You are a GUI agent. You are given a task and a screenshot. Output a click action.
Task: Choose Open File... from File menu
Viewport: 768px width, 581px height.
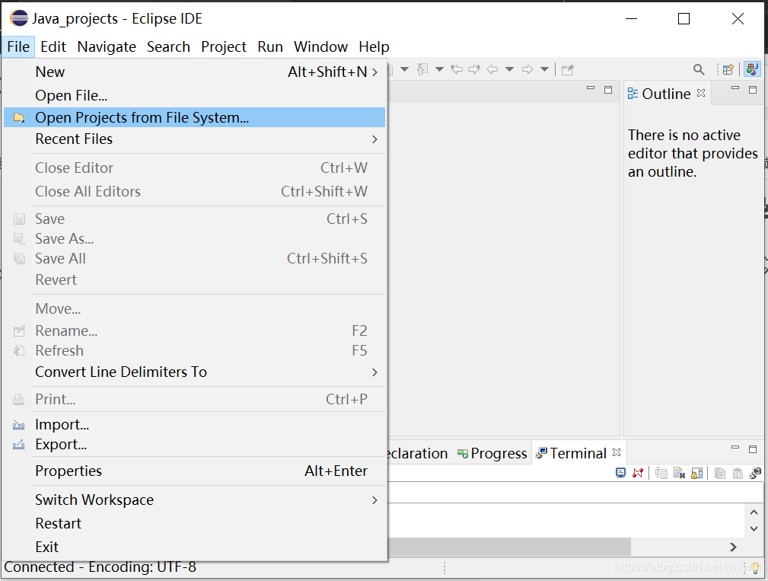point(194,95)
